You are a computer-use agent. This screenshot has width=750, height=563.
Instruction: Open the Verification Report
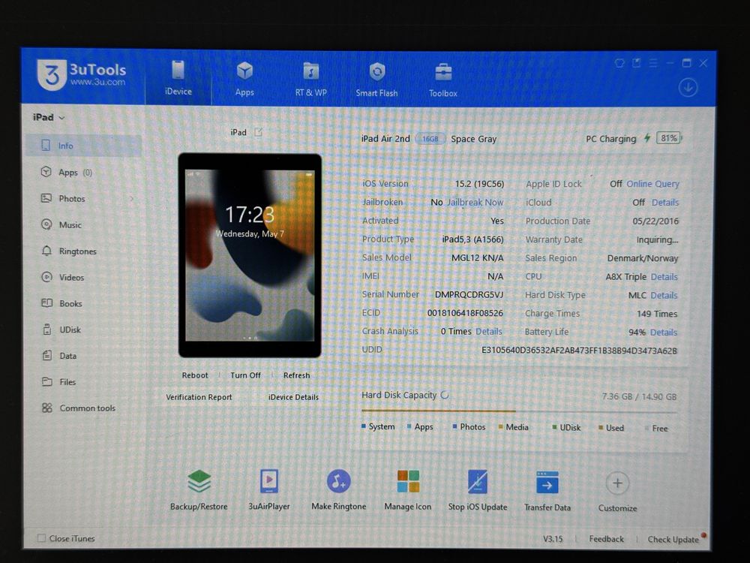(x=199, y=397)
